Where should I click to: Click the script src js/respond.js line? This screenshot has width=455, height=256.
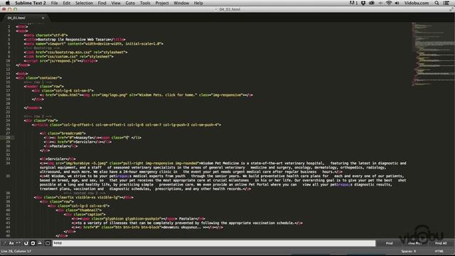(60, 61)
